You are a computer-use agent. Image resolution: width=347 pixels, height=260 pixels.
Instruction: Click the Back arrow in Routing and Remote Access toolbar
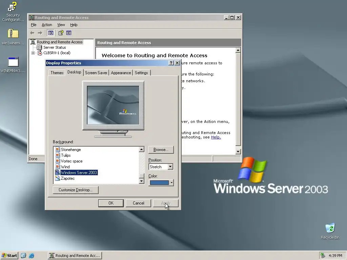(x=32, y=33)
